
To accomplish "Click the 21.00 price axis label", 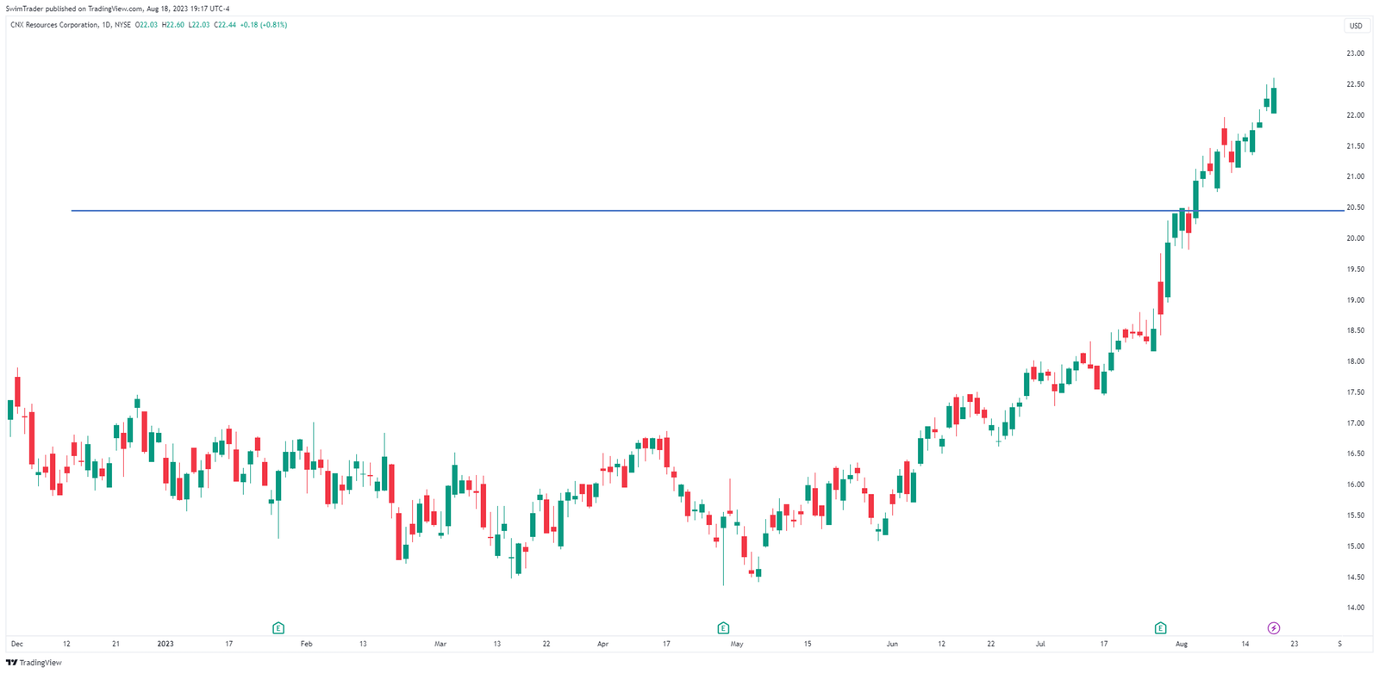I will pyautogui.click(x=1356, y=176).
